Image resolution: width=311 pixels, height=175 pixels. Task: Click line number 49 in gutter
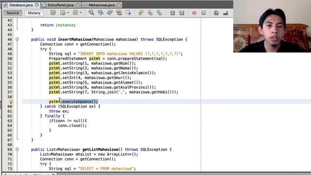click(10, 54)
